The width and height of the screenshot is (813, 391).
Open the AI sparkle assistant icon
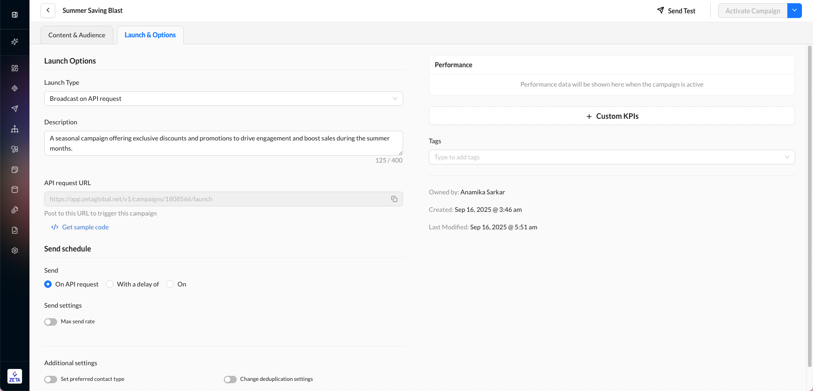tap(15, 42)
